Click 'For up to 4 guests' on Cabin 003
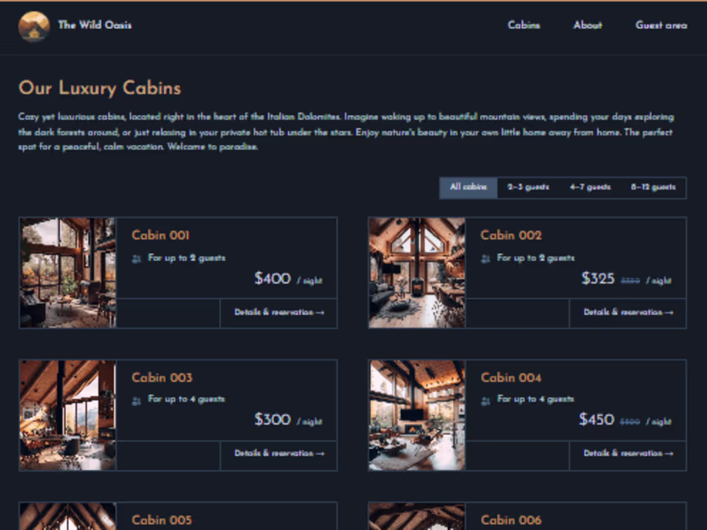This screenshot has width=707, height=530. click(186, 399)
